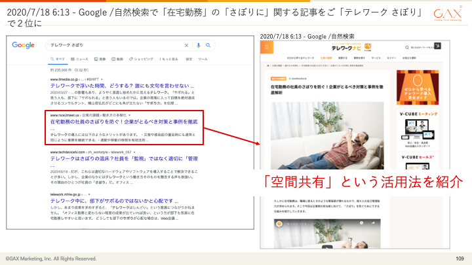Open the お役立ち資料 nav item

409,58
